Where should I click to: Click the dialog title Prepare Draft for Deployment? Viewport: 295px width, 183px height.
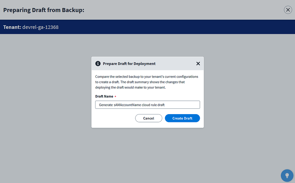pos(129,63)
